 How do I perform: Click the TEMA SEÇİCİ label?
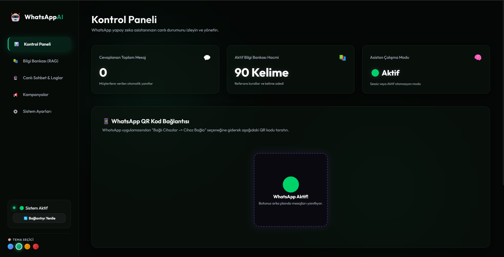pos(23,240)
